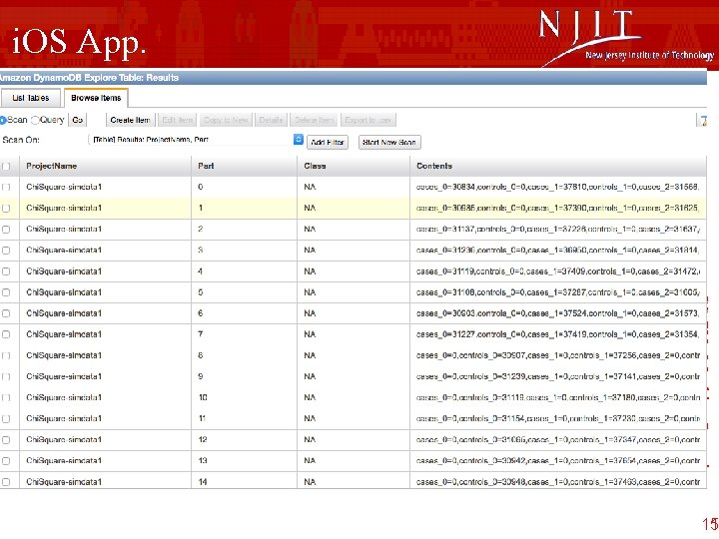The height and width of the screenshot is (539, 719).
Task: Click the Copy to New button
Action: [x=226, y=120]
